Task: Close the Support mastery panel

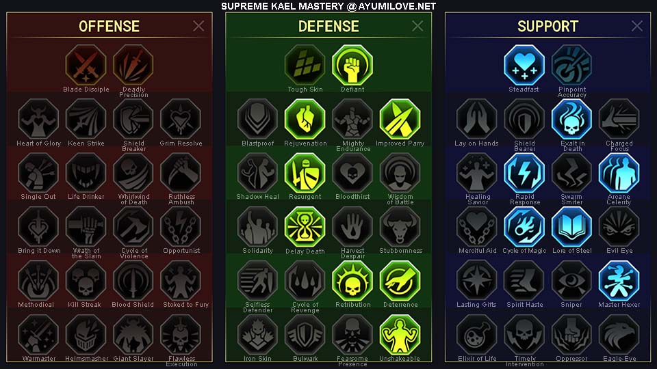Action: pyautogui.click(x=637, y=26)
